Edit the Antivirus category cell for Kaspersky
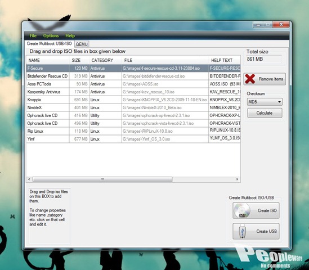This screenshot has height=270, width=309. (x=105, y=92)
